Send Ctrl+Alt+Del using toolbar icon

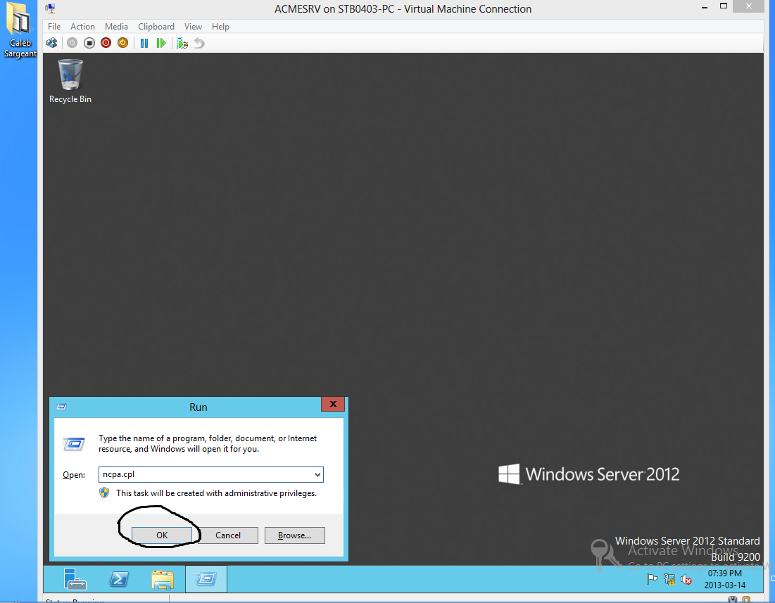(51, 43)
